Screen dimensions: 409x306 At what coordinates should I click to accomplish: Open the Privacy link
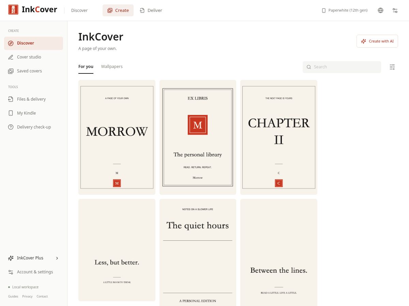27,296
